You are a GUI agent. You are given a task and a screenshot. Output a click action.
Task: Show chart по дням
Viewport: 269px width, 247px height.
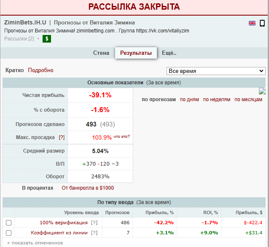pos(189,99)
